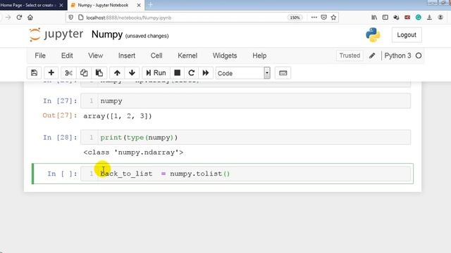Restart the kernel with the circular arrow
The image size is (451, 253).
[191, 73]
